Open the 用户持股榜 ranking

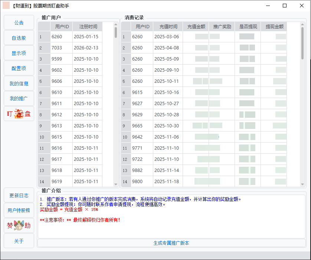pyautogui.click(x=19, y=210)
